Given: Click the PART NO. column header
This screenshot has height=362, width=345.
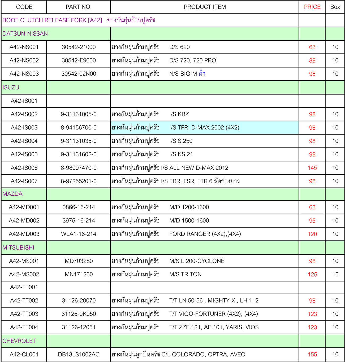Looking at the screenshot, I should pos(79,7).
